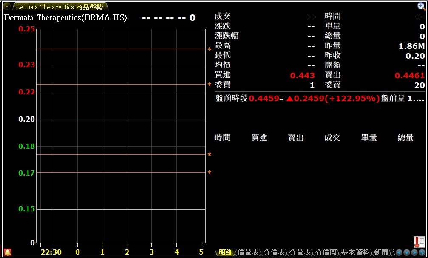Click the blue right arrow tab scroll button
428x258 pixels.
414,252
